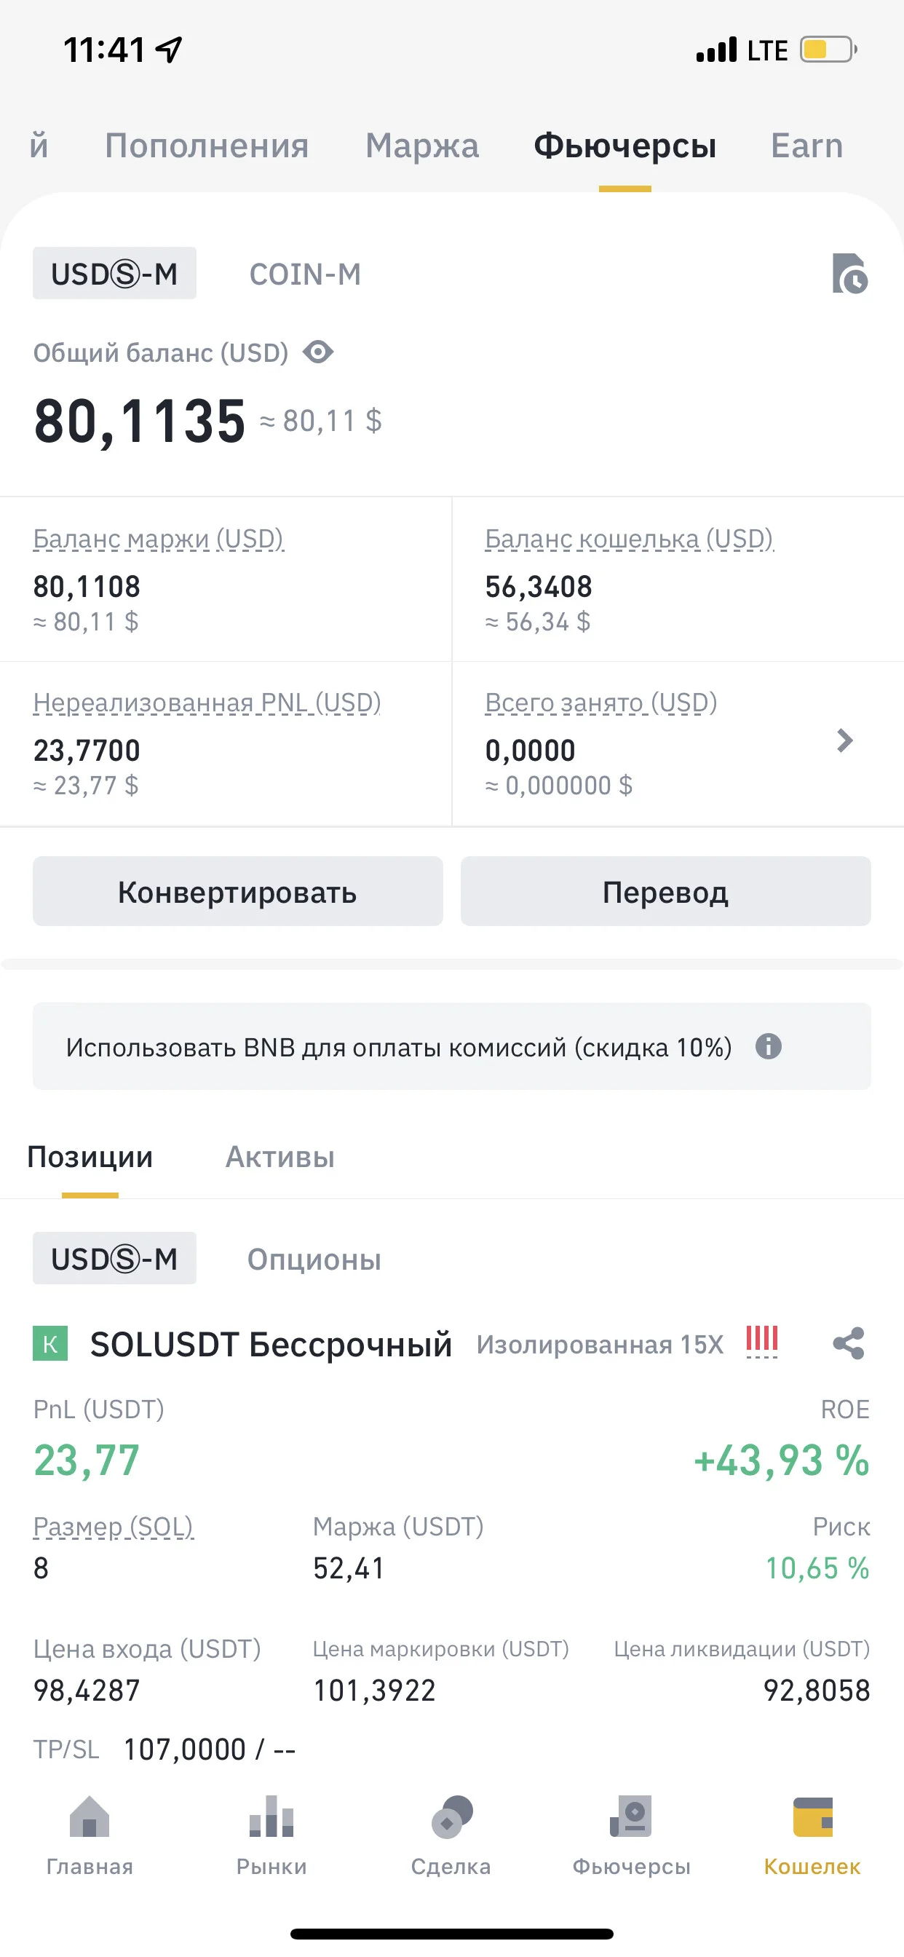904x1957 pixels.
Task: Open the Изолированная 15X margin settings
Action: (x=599, y=1345)
